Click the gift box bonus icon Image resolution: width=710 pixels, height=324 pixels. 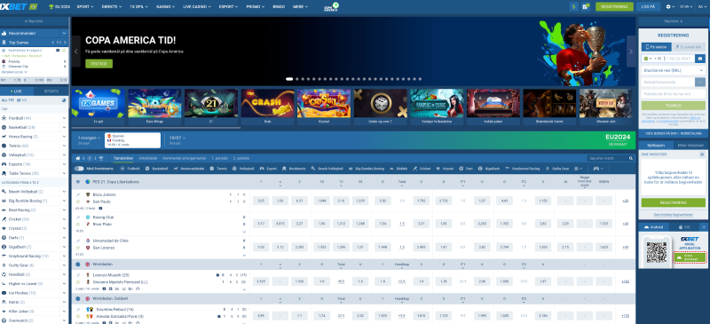(585, 7)
